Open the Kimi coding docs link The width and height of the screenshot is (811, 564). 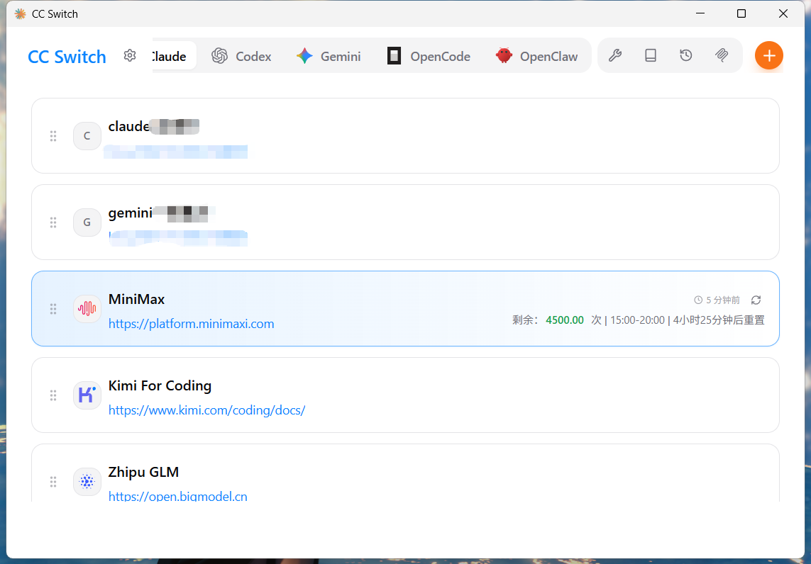pos(206,410)
